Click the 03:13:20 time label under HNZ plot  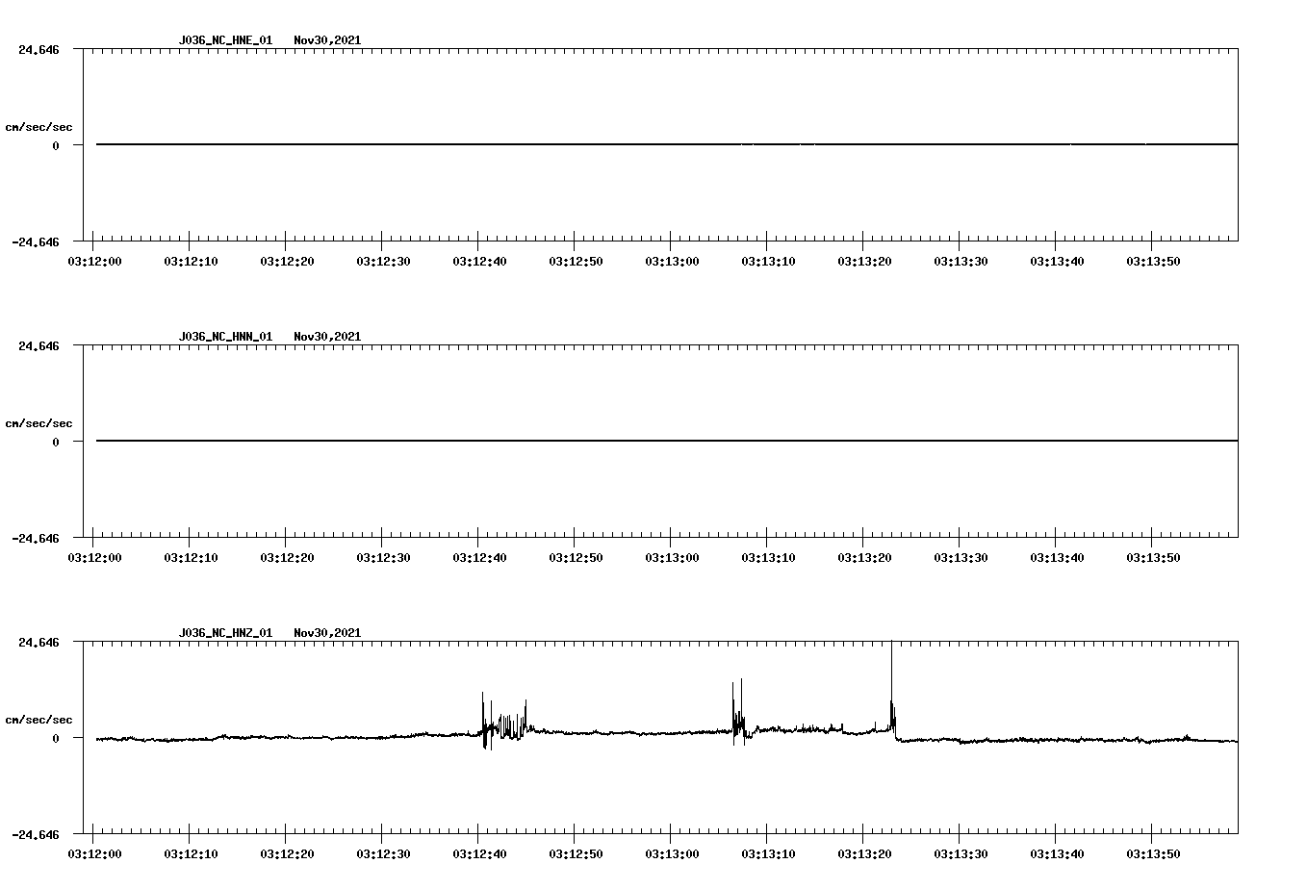(x=864, y=853)
